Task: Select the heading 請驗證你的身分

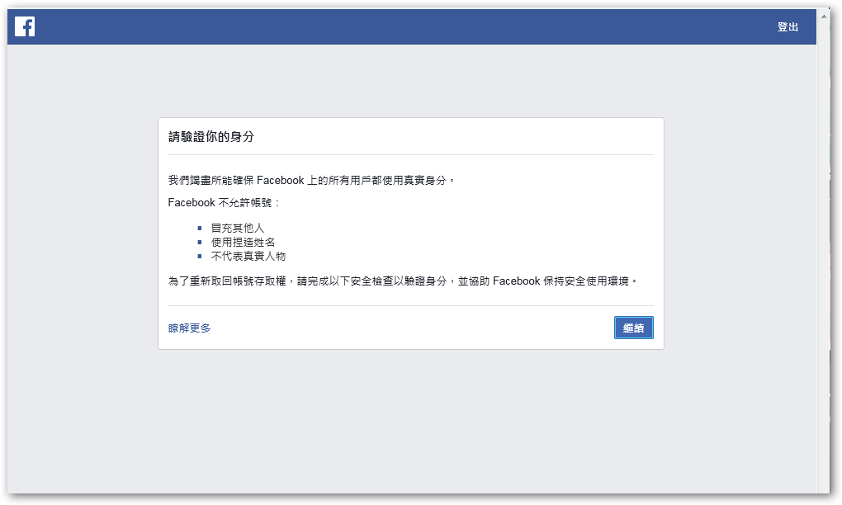Action: coord(211,137)
